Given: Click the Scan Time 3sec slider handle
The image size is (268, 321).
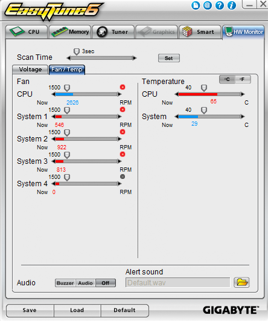Looking at the screenshot, I should click(77, 52).
